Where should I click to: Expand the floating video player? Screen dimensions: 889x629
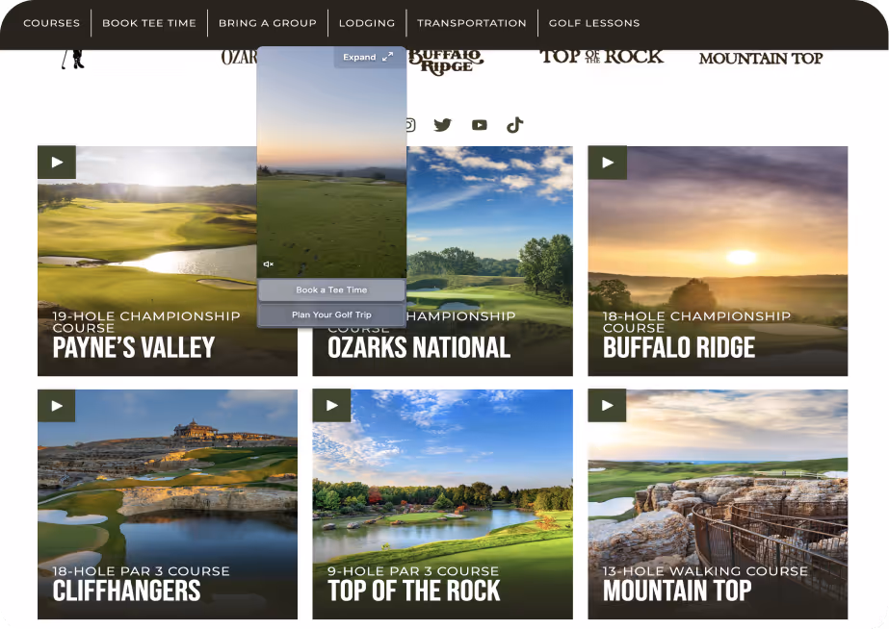click(x=369, y=57)
